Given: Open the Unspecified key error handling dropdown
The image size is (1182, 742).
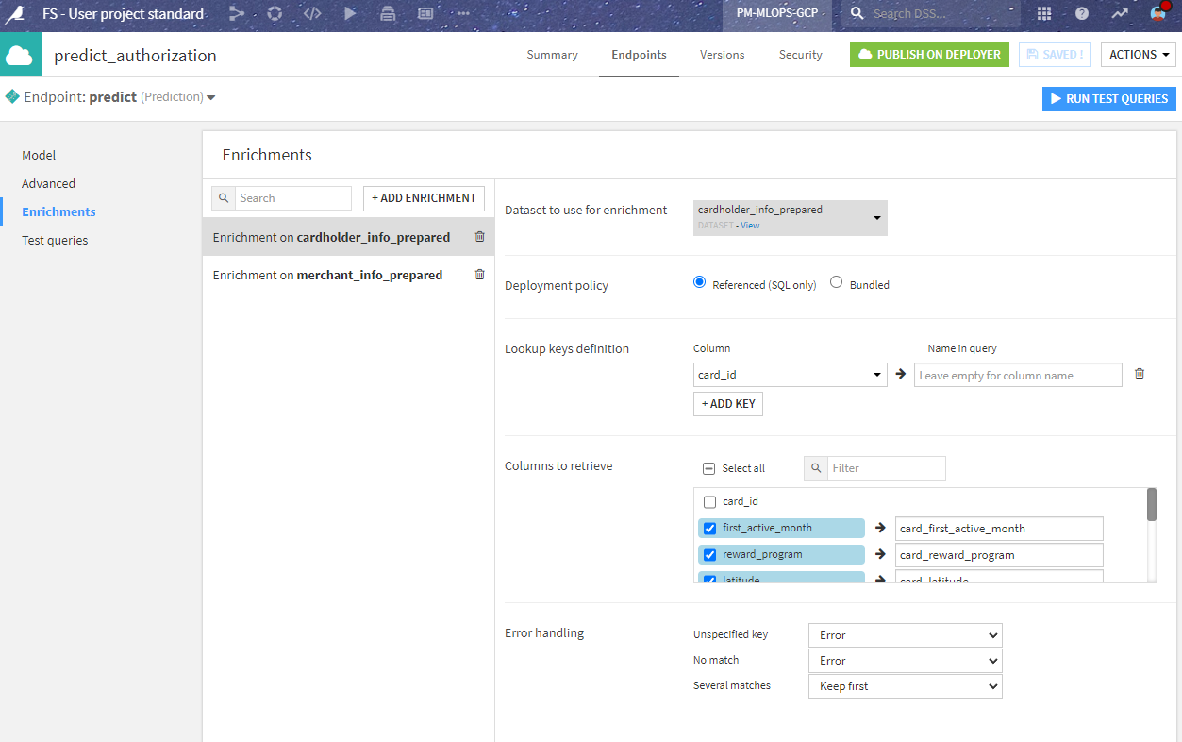Looking at the screenshot, I should point(904,634).
